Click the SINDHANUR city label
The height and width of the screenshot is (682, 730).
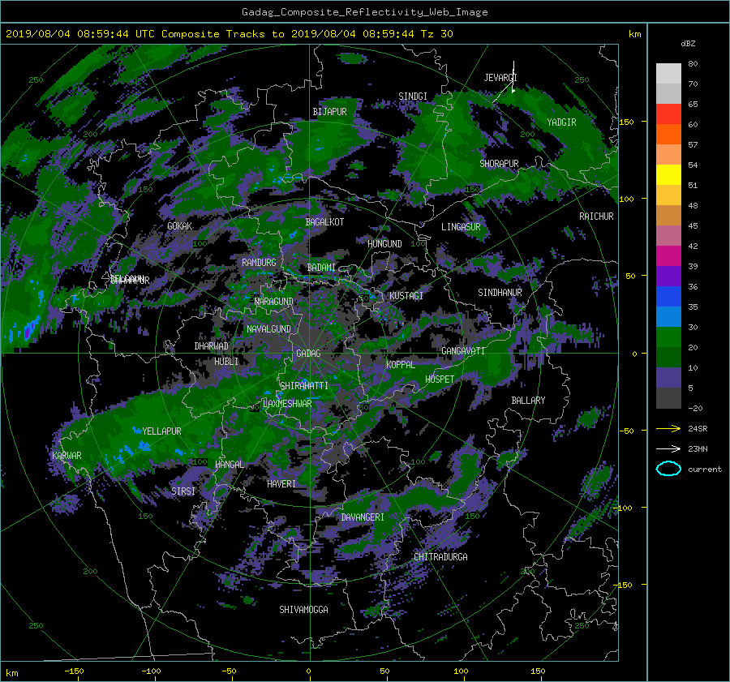click(500, 293)
